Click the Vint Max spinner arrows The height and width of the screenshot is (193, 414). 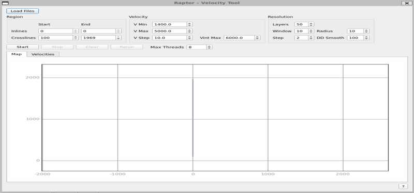tap(257, 38)
